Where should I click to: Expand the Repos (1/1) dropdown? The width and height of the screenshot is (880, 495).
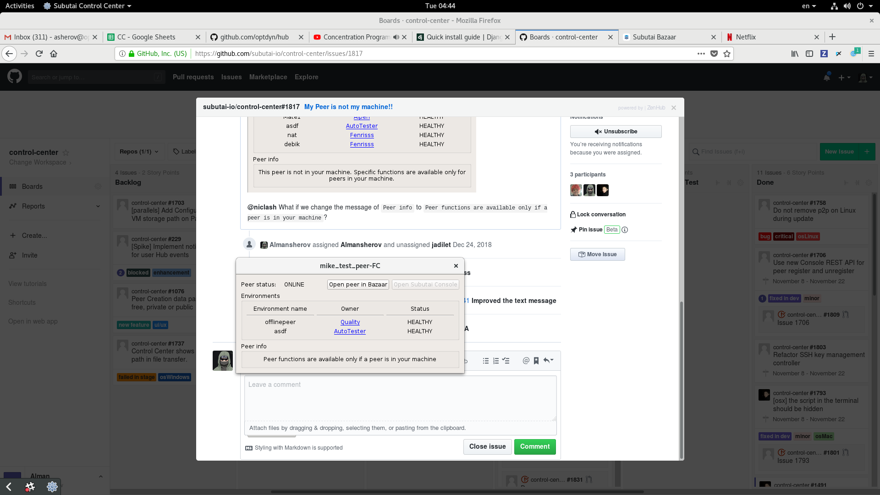139,151
